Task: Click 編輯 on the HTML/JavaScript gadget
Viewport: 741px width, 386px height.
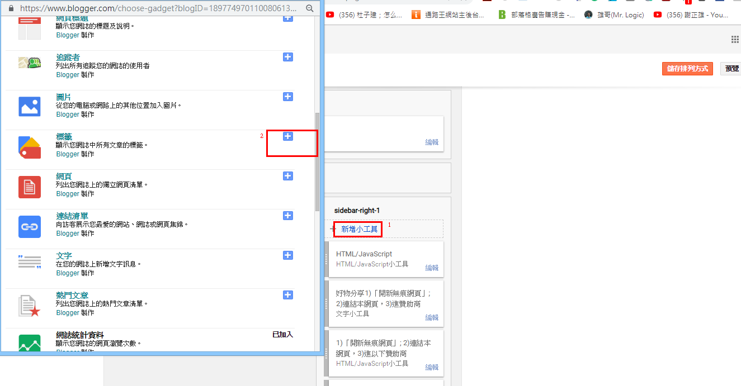Action: [x=432, y=268]
